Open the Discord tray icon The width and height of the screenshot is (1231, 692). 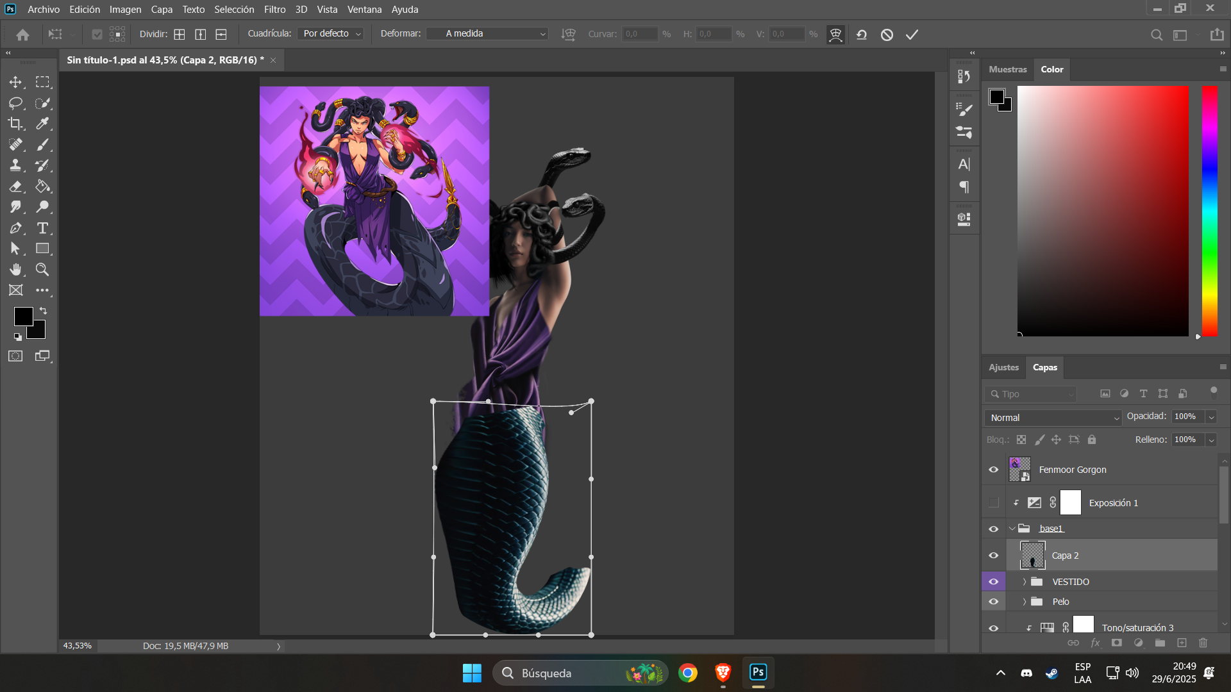[x=1026, y=673]
